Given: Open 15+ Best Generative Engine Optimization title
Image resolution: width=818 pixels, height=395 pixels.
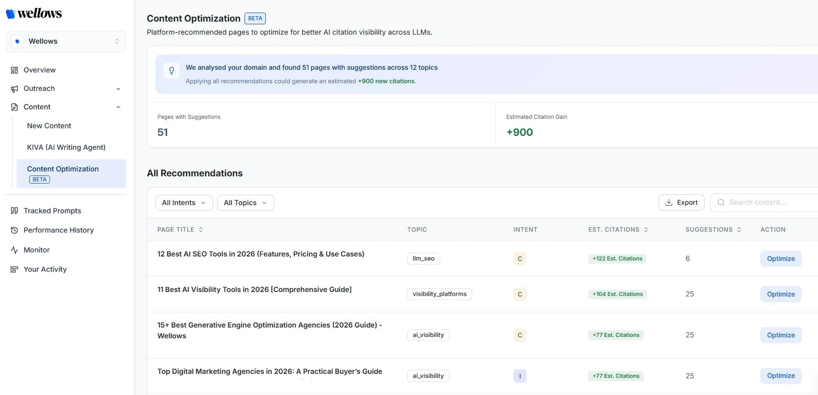Looking at the screenshot, I should pos(270,331).
